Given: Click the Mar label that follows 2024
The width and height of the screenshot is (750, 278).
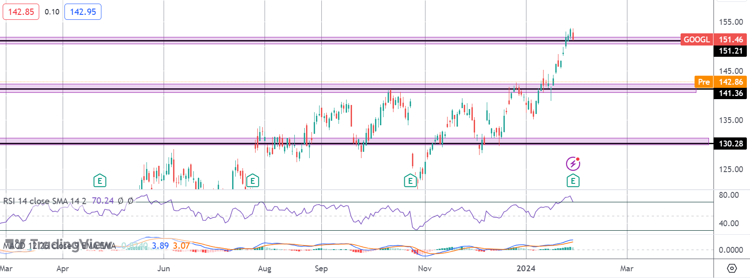Looking at the screenshot, I should tap(627, 269).
